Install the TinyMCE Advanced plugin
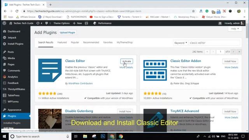The height and width of the screenshot is (140, 249). (x=230, y=112)
